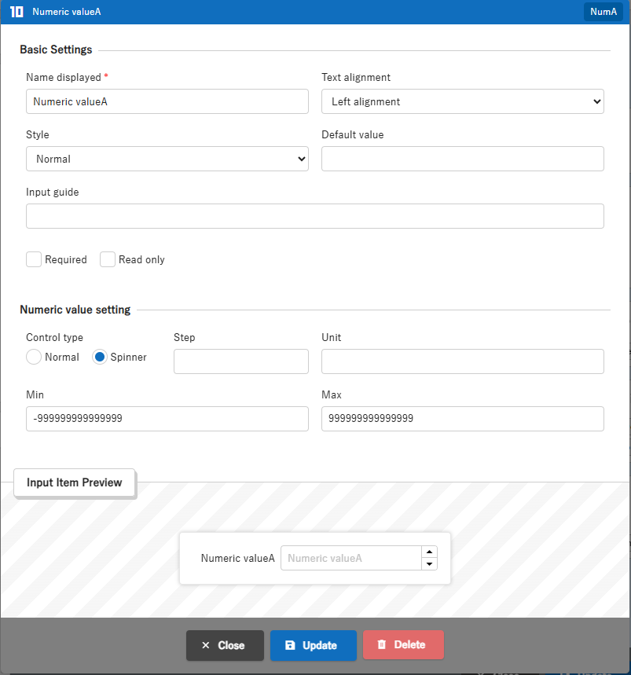Close the dialog using the Close button
This screenshot has width=631, height=675.
(x=225, y=645)
